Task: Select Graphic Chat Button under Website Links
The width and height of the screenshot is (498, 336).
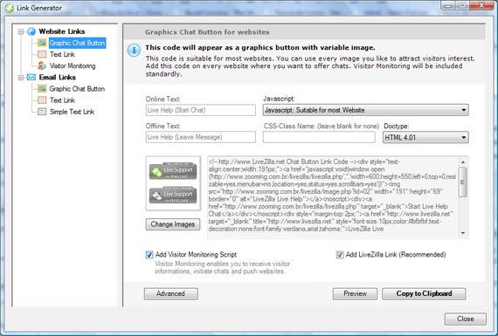Action: point(77,43)
